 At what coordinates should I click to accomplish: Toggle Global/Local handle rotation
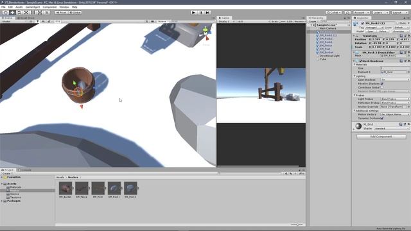(x=75, y=13)
